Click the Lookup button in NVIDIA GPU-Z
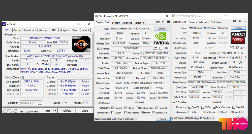The height and width of the screenshot is (134, 252). 161,28
